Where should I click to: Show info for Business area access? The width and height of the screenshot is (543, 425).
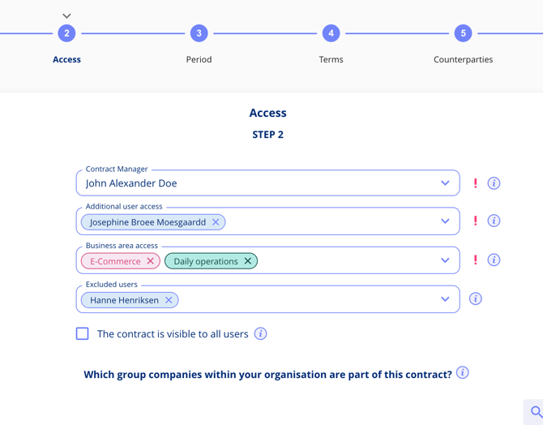(x=494, y=260)
